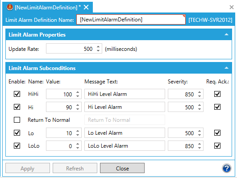Disable the Hi subcondition checkbox
The height and width of the screenshot is (178, 237).
click(x=17, y=107)
